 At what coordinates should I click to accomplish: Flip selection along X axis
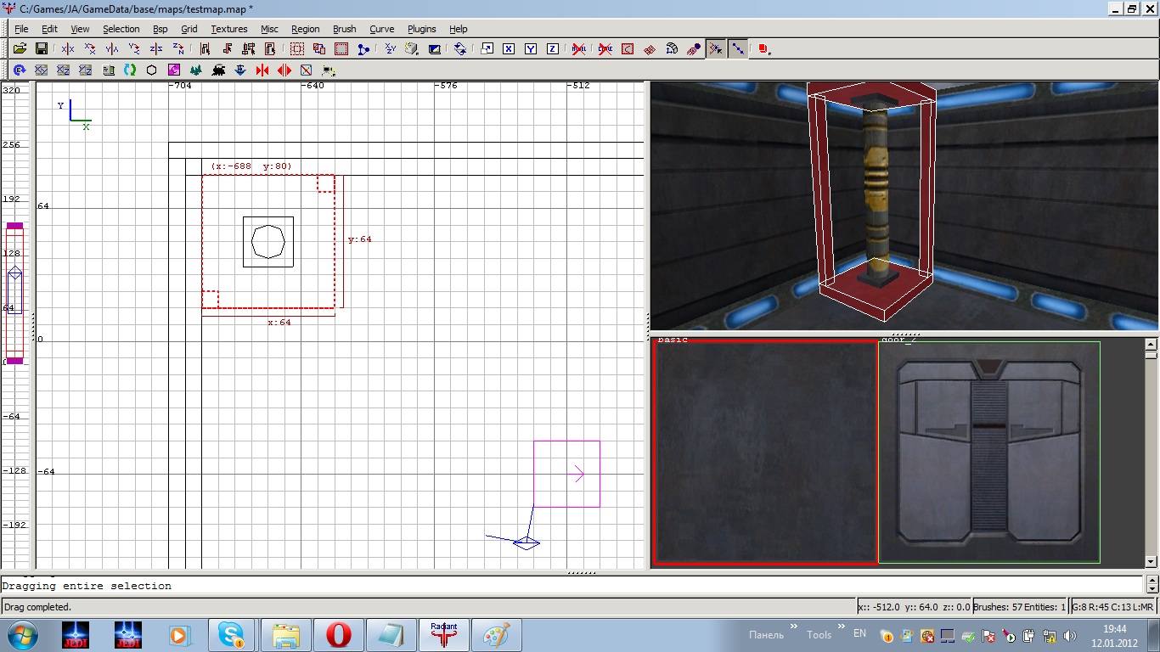(x=68, y=49)
